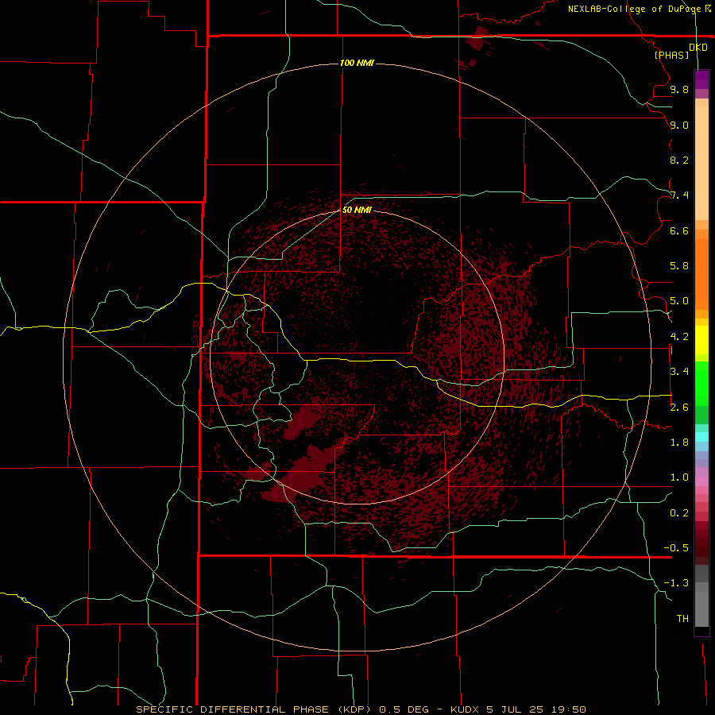Select the 5.0 color scale value
This screenshot has width=715, height=715.
679,301
